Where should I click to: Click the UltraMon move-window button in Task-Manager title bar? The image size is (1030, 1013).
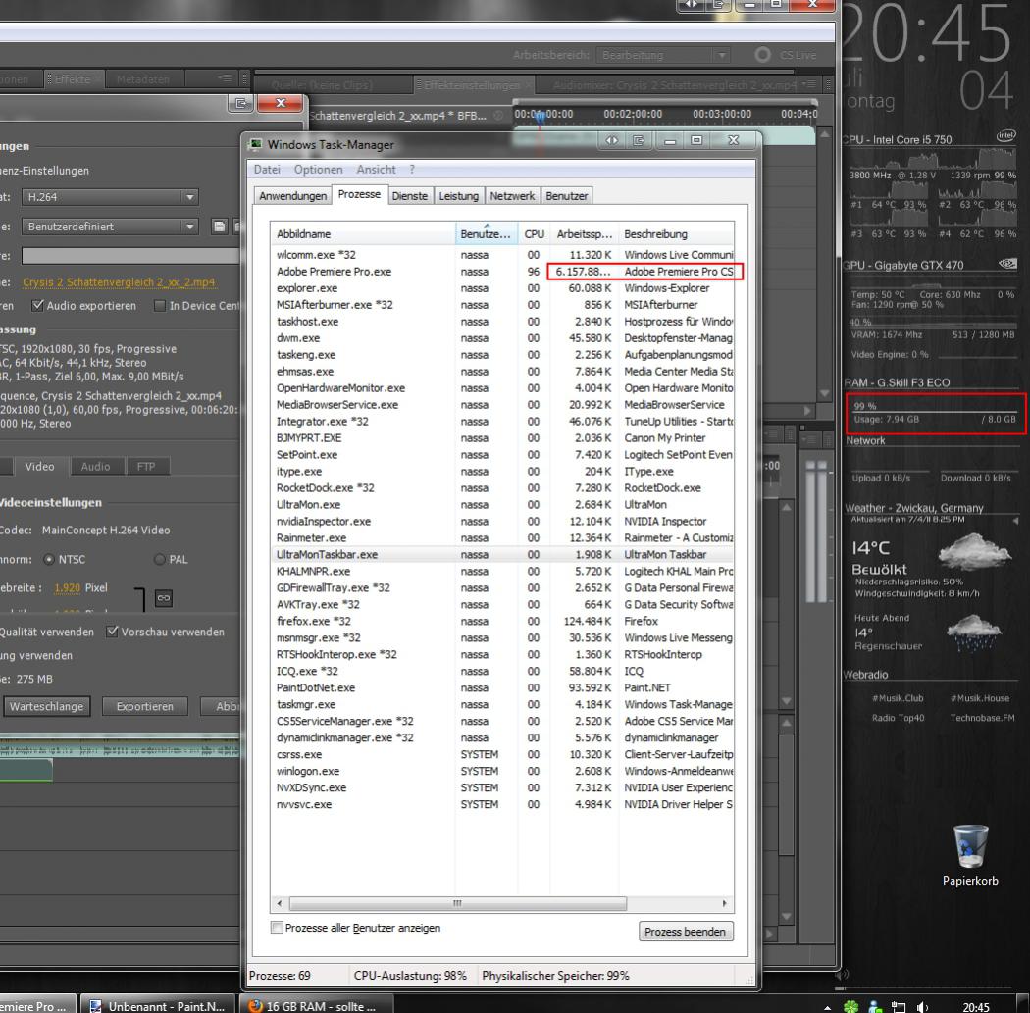click(x=611, y=140)
